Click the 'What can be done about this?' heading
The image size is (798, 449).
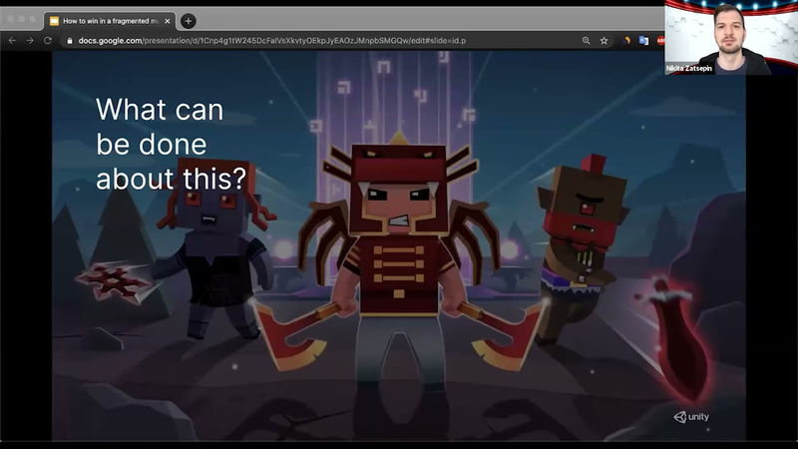point(171,144)
